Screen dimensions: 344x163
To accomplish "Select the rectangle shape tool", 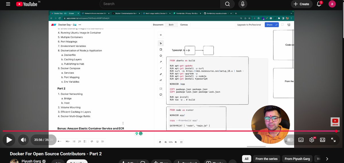I will click(x=161, y=50).
